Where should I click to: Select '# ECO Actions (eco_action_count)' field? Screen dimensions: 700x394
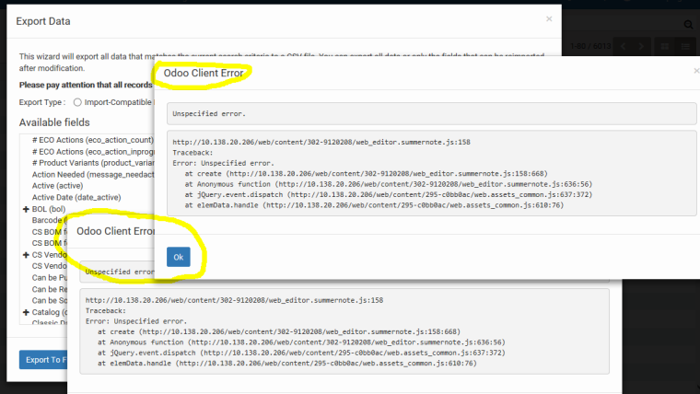click(x=93, y=140)
